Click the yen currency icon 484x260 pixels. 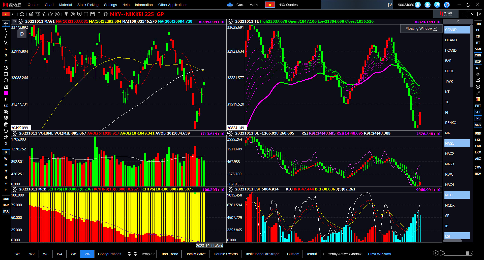[478, 87]
